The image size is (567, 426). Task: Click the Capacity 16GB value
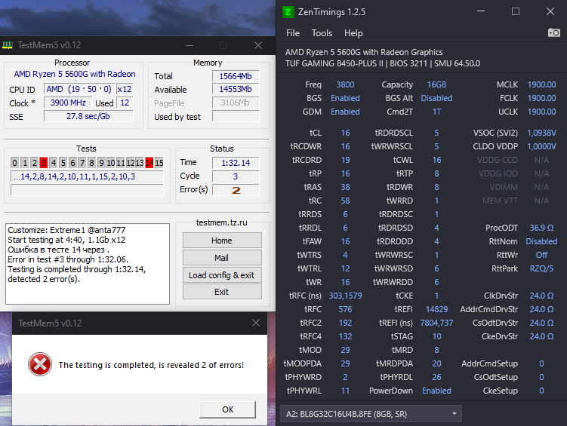436,84
